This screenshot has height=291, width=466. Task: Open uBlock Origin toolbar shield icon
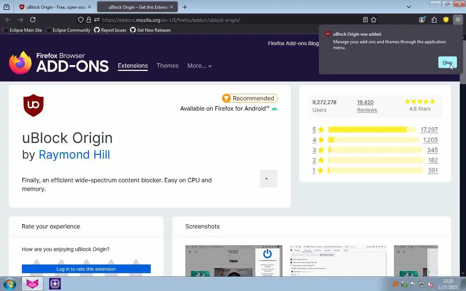(x=446, y=20)
